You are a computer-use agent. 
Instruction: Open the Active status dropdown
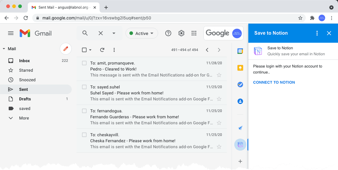click(142, 33)
